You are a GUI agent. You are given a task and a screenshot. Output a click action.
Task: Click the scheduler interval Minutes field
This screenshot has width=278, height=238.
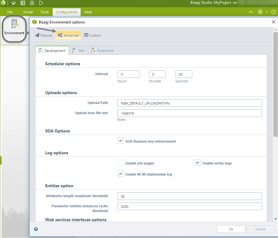pos(157,74)
